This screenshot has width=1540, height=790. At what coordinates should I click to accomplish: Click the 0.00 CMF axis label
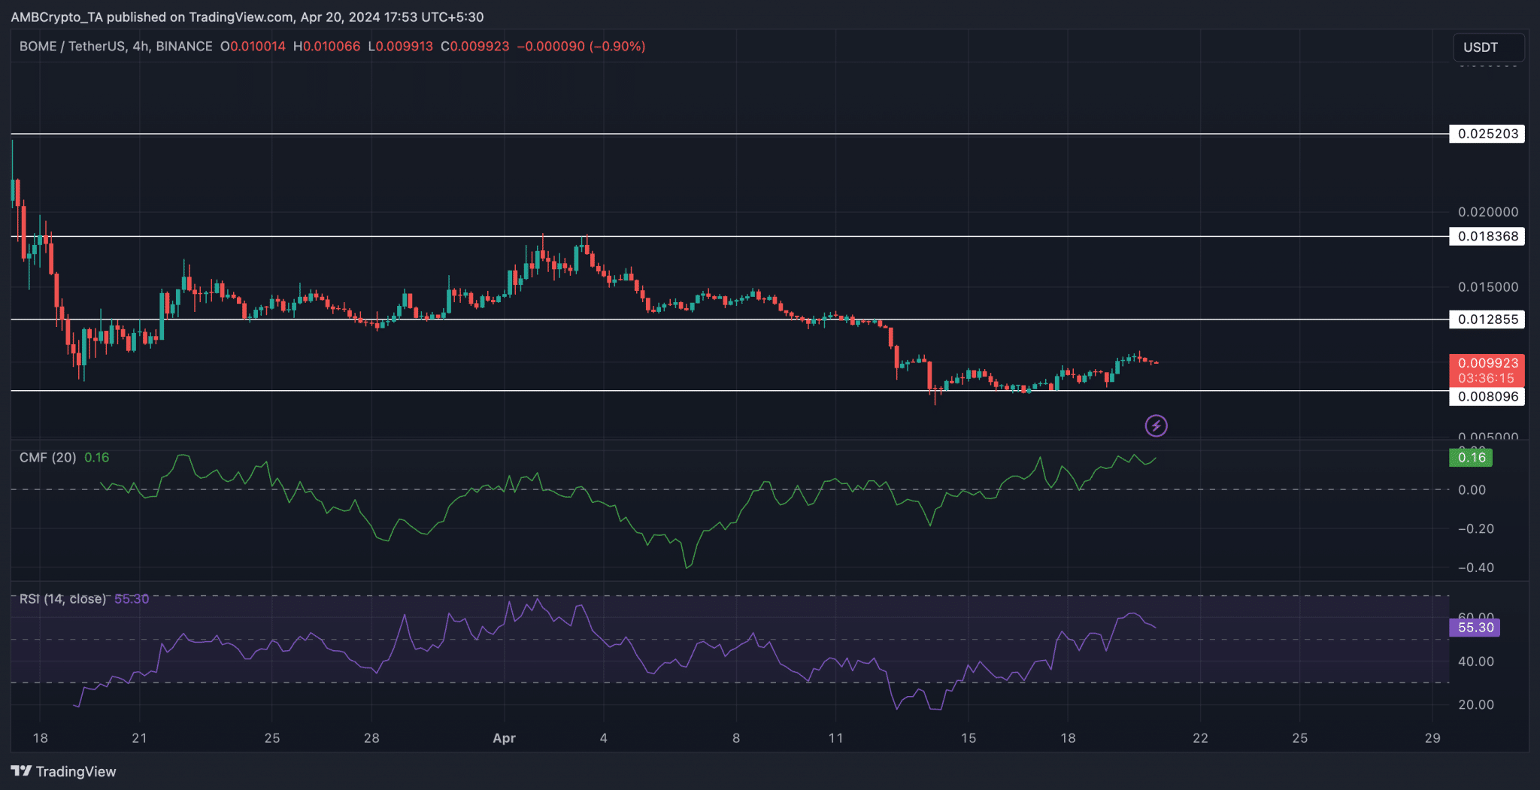[1472, 490]
